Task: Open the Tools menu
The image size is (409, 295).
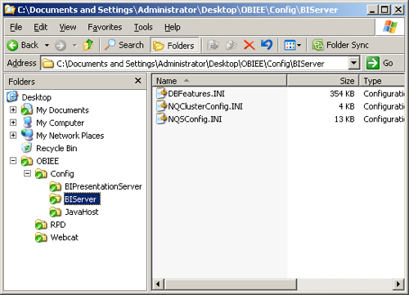Action: [x=143, y=27]
